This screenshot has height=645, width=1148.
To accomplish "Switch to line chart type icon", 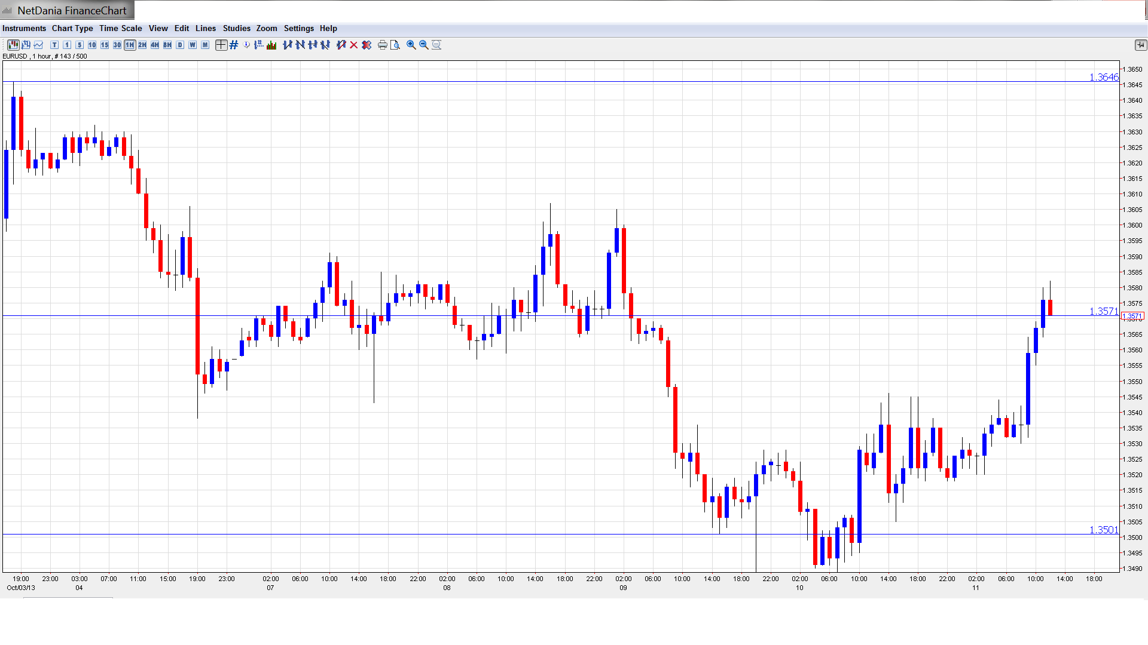I will coord(39,45).
